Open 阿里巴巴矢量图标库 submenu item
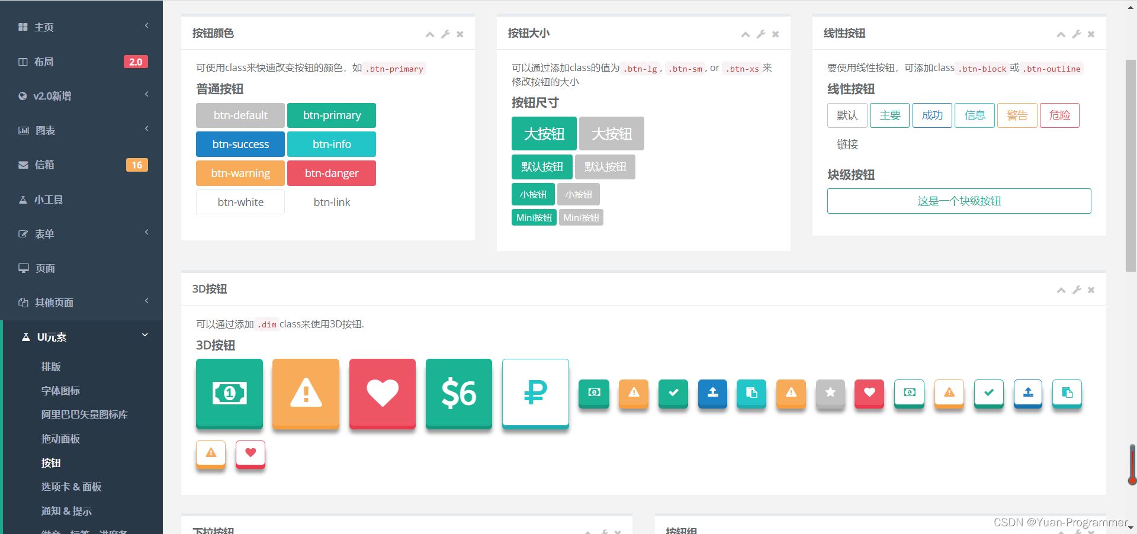1137x534 pixels. tap(85, 414)
